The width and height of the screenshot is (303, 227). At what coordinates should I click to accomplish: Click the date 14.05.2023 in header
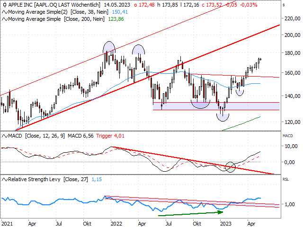[x=117, y=5]
